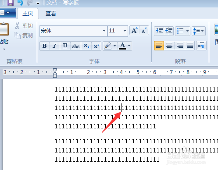Open the quick access toolbar customize arrow
This screenshot has height=170, width=218.
(x=38, y=3)
